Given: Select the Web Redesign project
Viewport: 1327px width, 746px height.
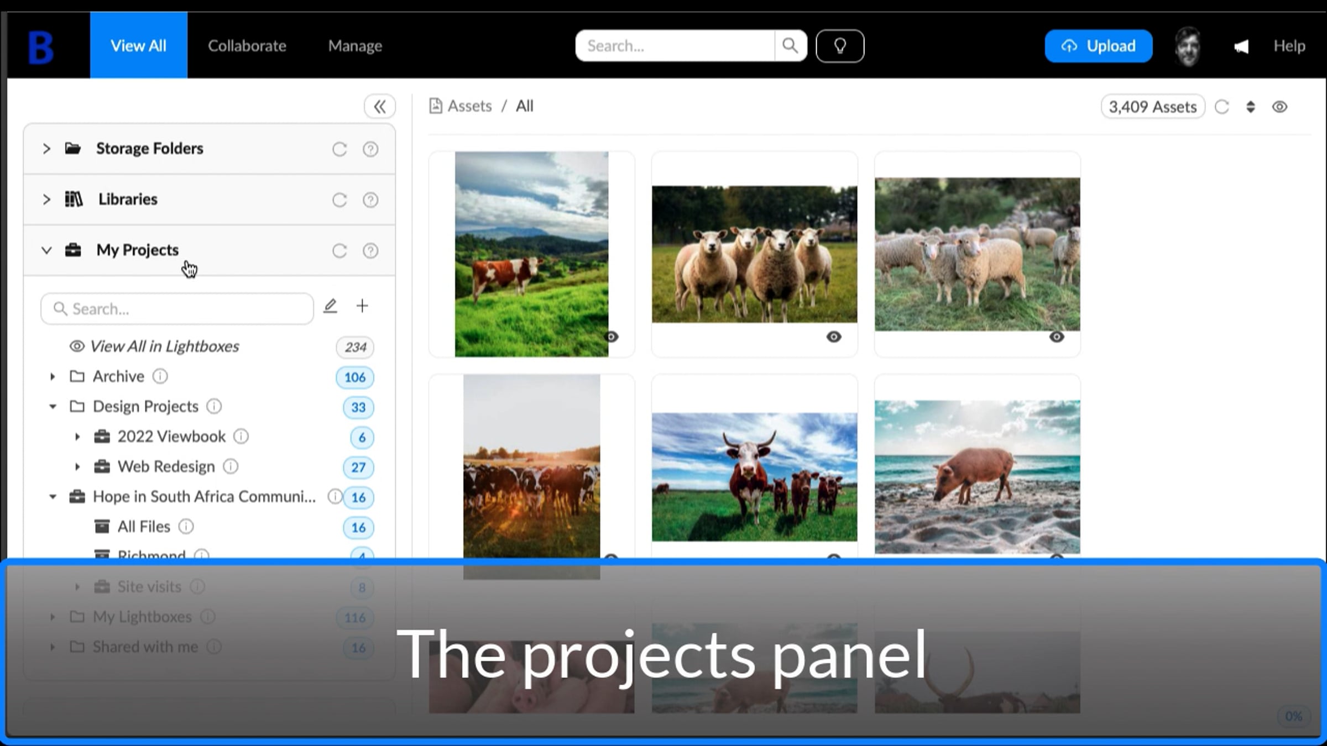Looking at the screenshot, I should 166,467.
